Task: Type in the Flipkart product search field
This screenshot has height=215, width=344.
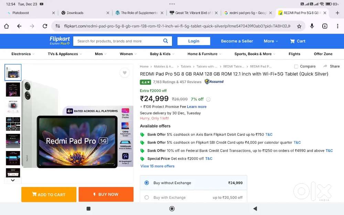Action: tap(117, 41)
